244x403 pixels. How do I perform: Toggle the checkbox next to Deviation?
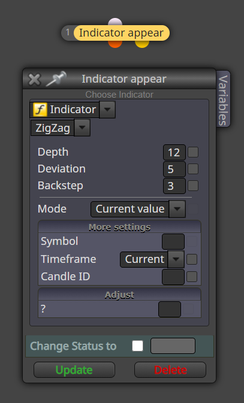point(193,169)
